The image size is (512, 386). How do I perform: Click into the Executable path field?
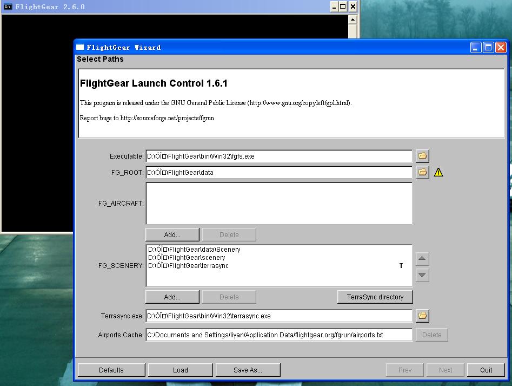click(279, 156)
